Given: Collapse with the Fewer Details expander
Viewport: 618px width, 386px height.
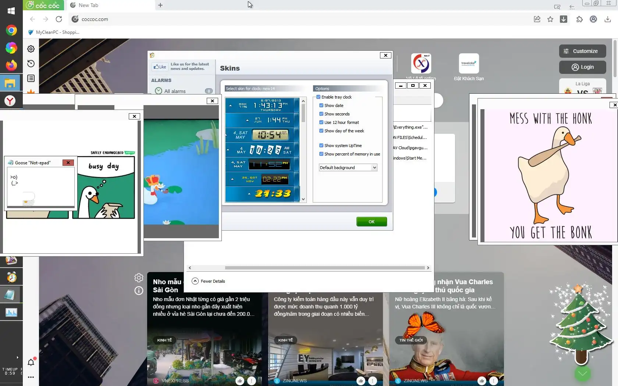Looking at the screenshot, I should [x=208, y=281].
